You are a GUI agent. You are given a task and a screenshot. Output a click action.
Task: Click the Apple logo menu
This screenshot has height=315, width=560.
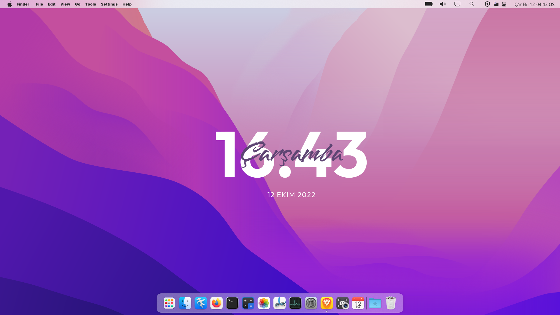[10, 4]
